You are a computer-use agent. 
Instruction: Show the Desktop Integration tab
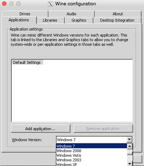(117, 20)
